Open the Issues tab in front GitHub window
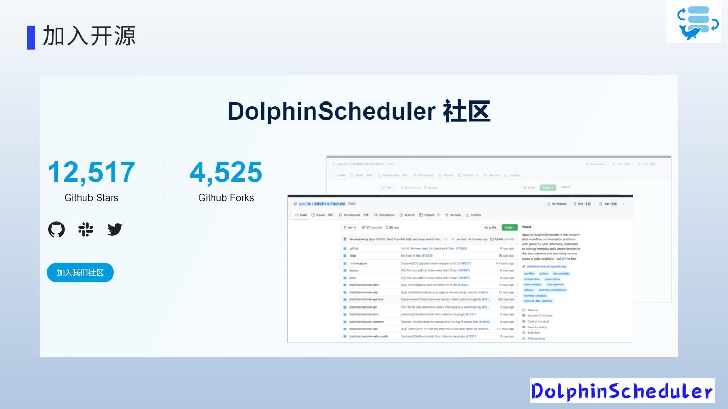This screenshot has height=409, width=728. coord(323,215)
